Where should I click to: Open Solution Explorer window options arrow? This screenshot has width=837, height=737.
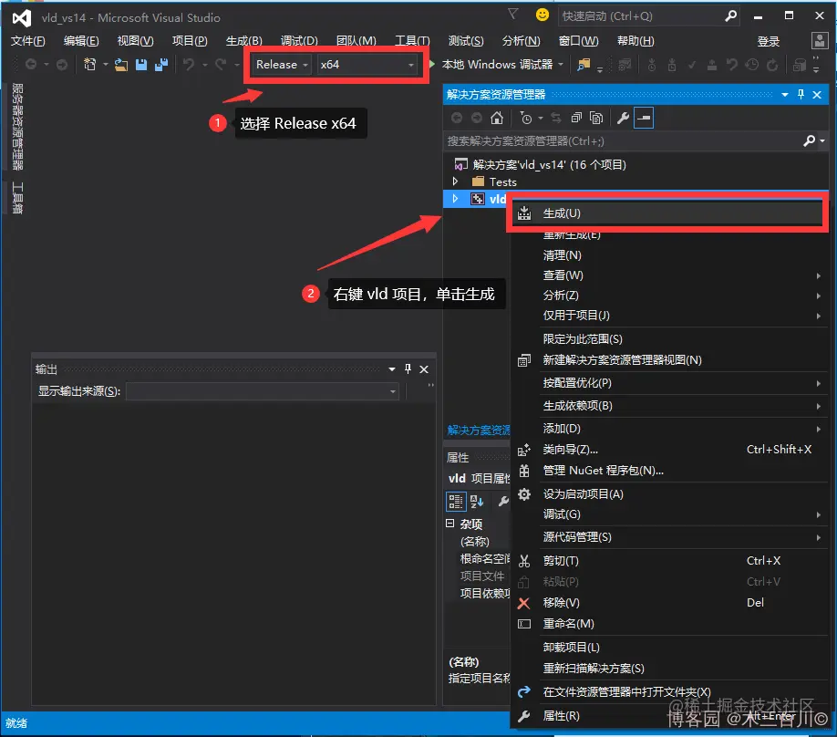[785, 95]
